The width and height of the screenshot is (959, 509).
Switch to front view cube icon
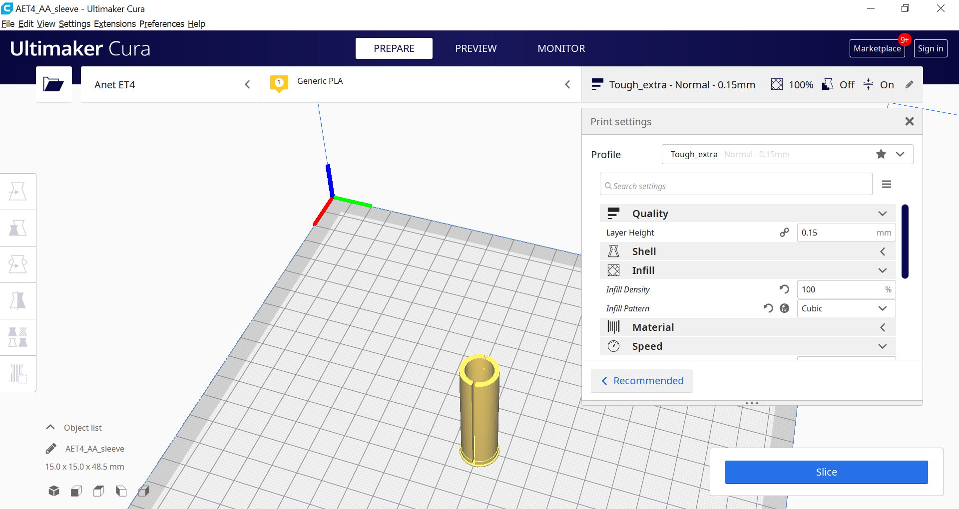[76, 491]
